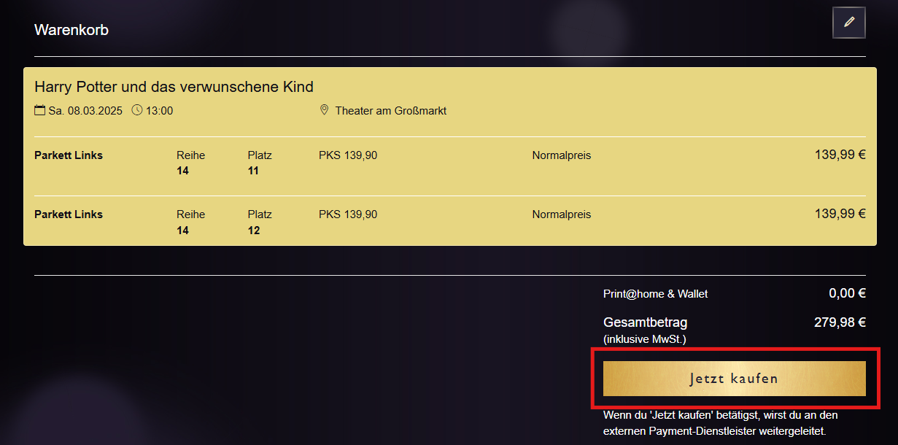Click the PKS 139,90 label on the first ticket

348,155
